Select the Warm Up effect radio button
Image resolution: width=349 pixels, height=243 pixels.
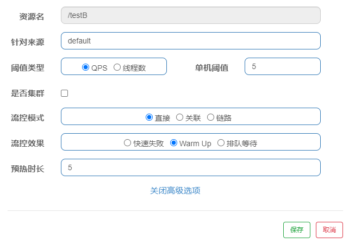pos(173,143)
